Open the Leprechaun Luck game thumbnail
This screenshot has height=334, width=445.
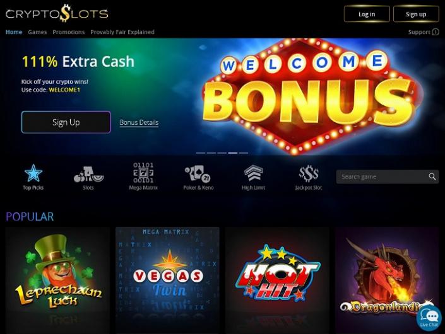pyautogui.click(x=57, y=280)
